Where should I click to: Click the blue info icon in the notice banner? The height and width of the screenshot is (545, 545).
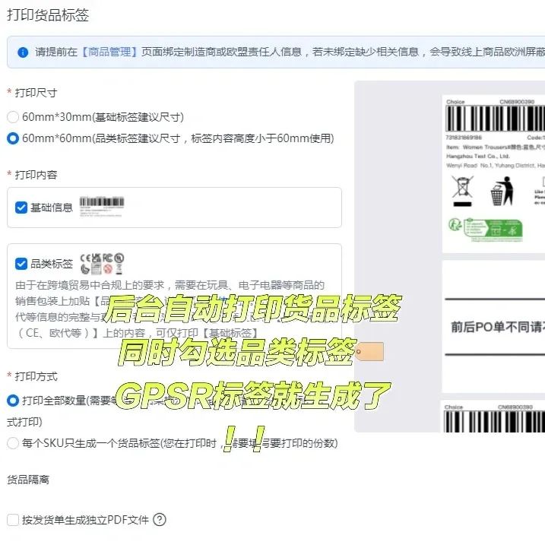click(23, 52)
